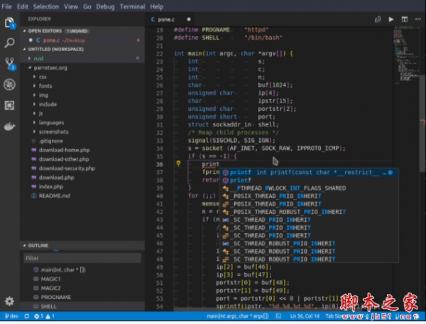Open the Debug view icon
The height and width of the screenshot is (324, 426).
click(x=9, y=85)
